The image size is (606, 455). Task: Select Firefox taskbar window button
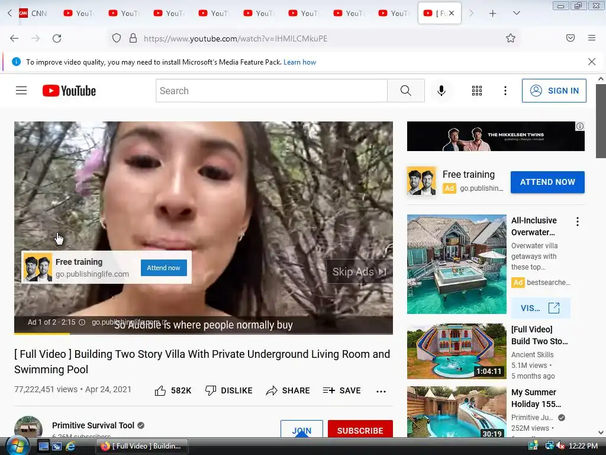point(142,446)
